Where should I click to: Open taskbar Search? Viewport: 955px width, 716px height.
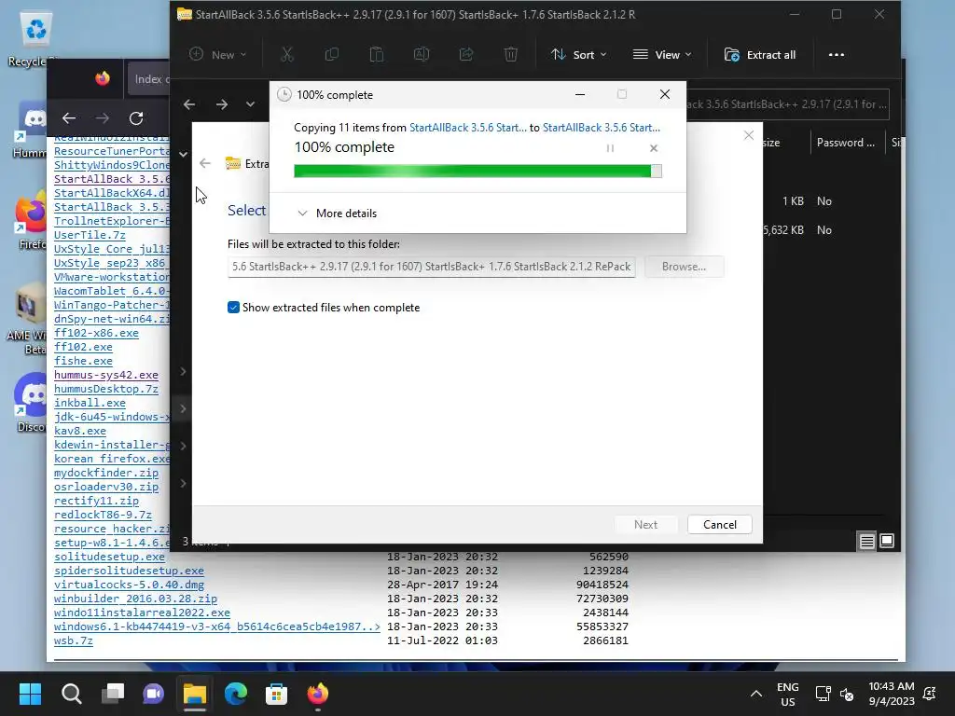(x=71, y=694)
